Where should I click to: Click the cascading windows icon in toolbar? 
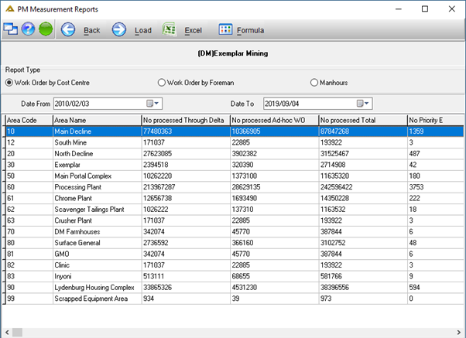pyautogui.click(x=10, y=29)
